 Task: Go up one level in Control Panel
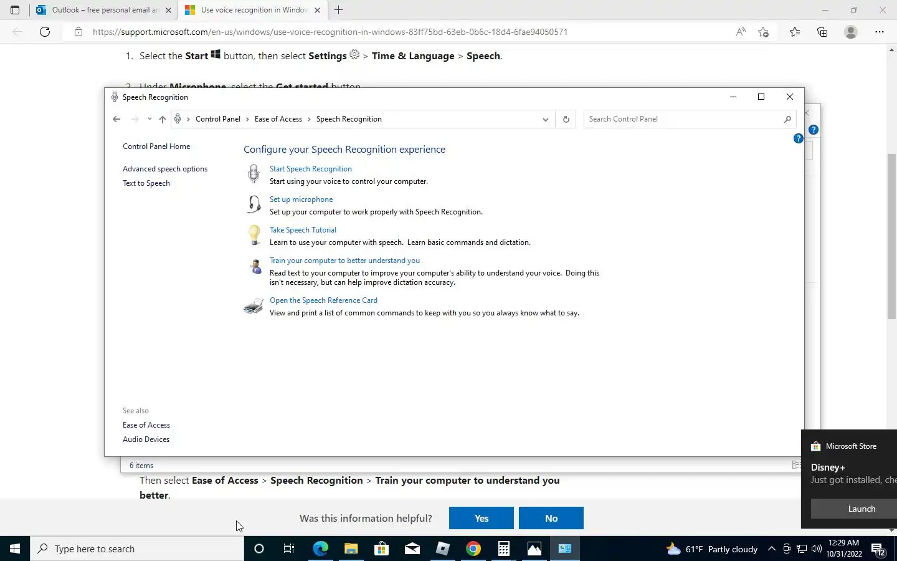point(163,119)
